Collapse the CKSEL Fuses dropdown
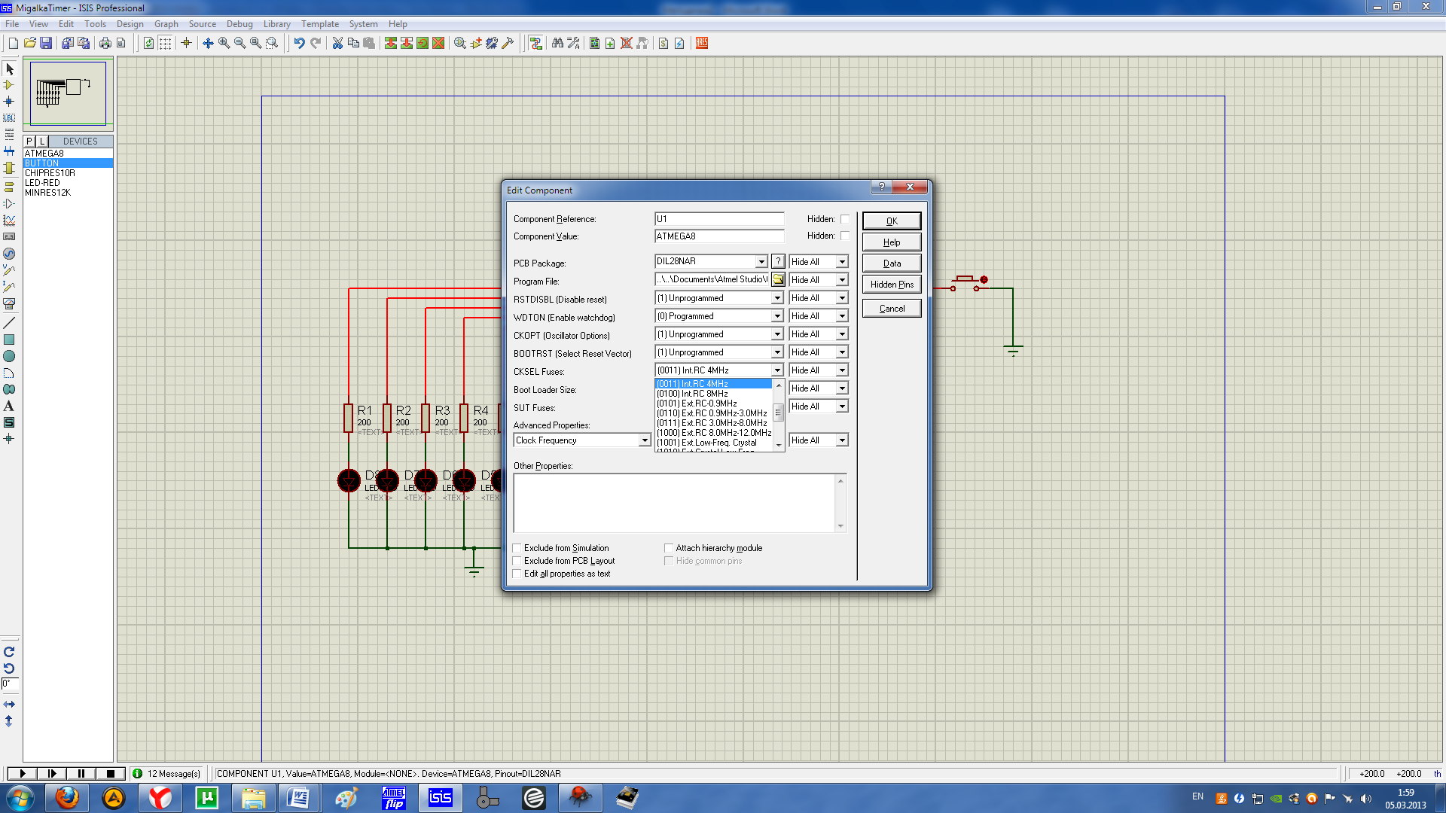This screenshot has width=1446, height=813. (777, 370)
